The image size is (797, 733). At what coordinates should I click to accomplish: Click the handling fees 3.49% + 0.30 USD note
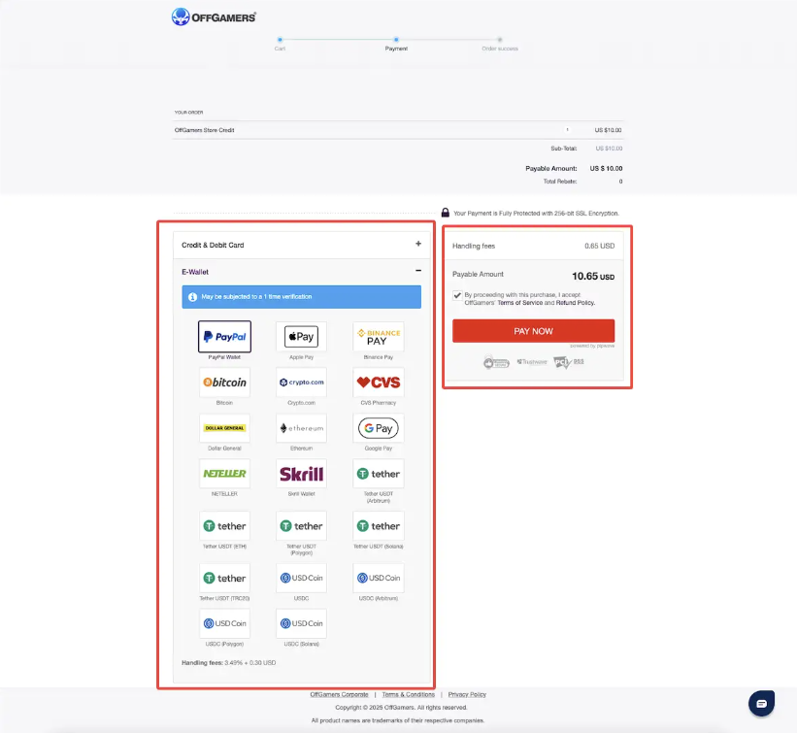pyautogui.click(x=229, y=663)
